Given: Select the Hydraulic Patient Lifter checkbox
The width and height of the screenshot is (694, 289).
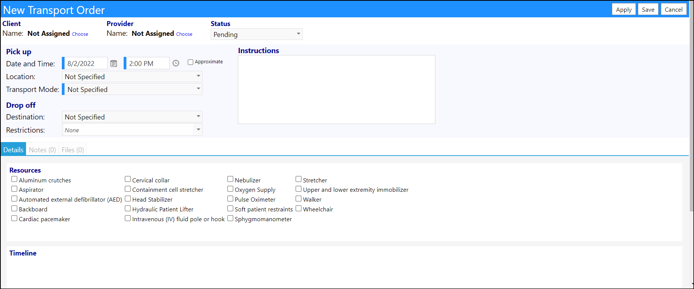Looking at the screenshot, I should coord(128,208).
